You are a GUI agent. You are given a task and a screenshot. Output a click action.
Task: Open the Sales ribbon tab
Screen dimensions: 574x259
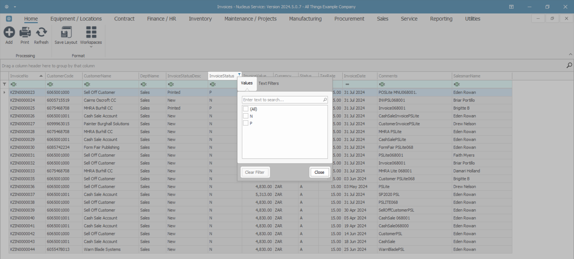point(383,19)
